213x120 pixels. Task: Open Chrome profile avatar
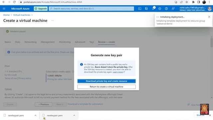tap(204, 2)
